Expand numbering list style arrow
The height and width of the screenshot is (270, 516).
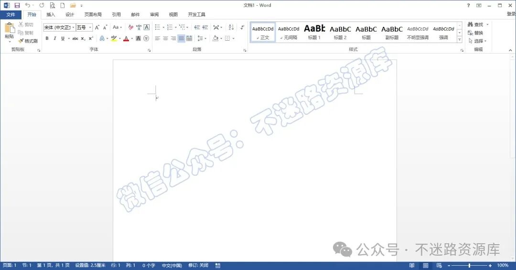click(x=175, y=27)
